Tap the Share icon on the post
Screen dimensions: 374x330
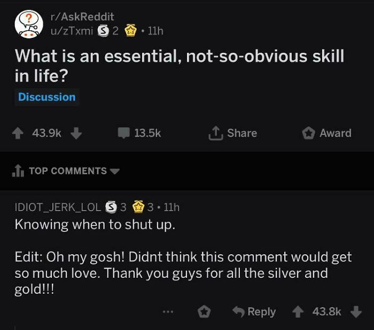pyautogui.click(x=216, y=133)
